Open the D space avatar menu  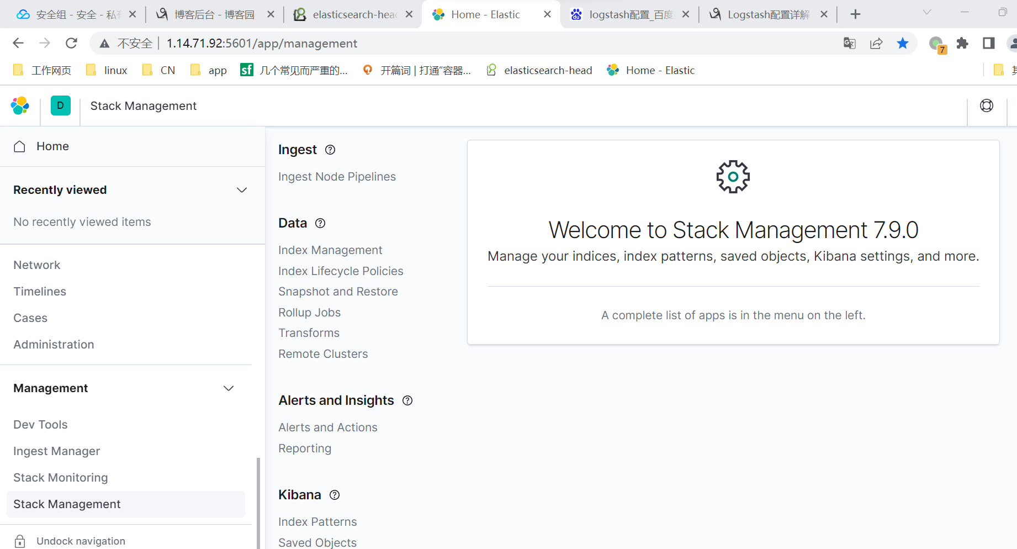pyautogui.click(x=61, y=105)
